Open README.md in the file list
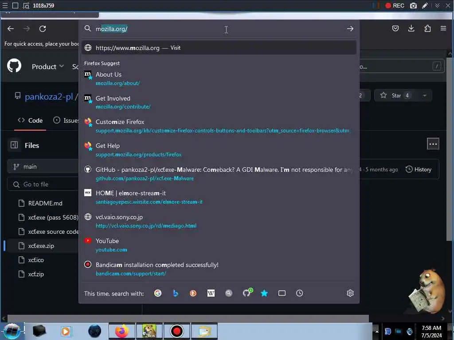Viewport: 454px width, 340px height. (45, 203)
